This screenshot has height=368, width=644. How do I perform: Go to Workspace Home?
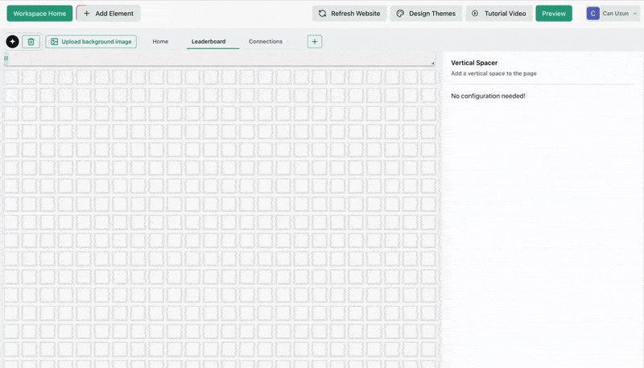point(39,14)
